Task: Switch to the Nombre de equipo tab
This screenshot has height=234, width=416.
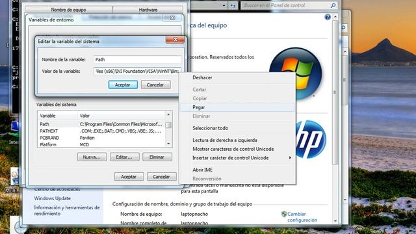Action: [x=68, y=10]
